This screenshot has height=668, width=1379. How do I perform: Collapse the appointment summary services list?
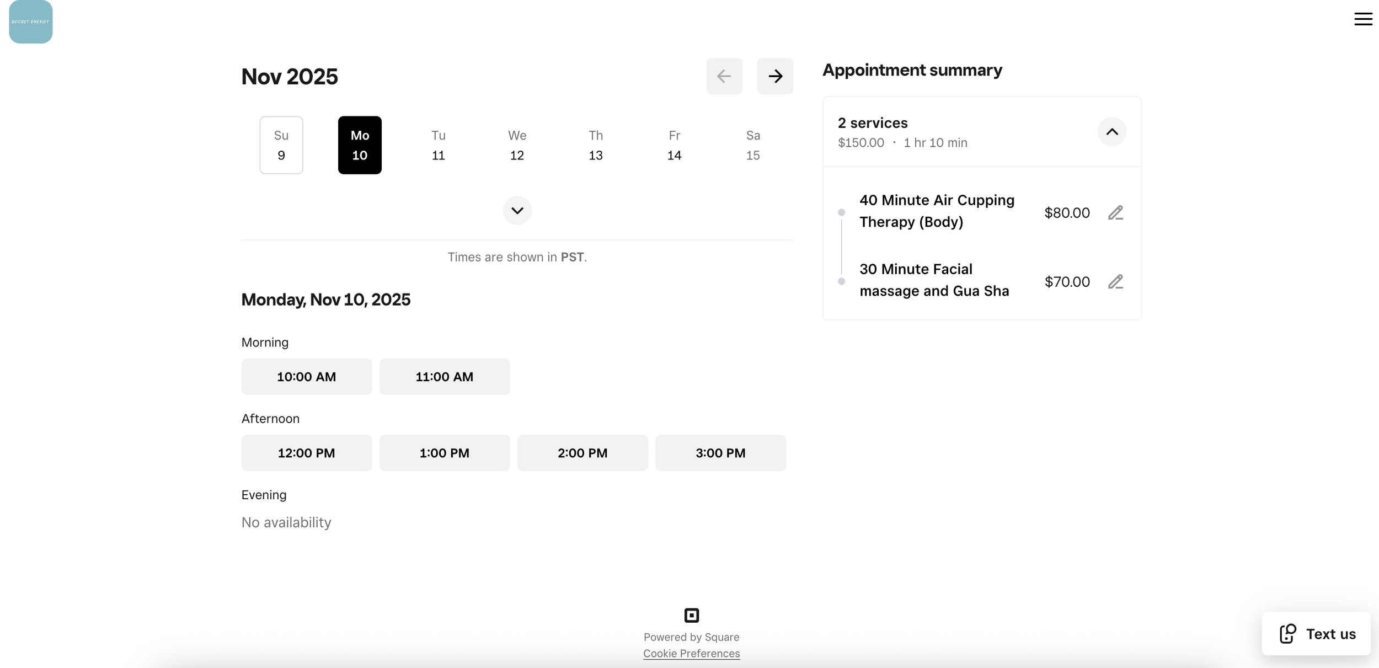point(1111,132)
